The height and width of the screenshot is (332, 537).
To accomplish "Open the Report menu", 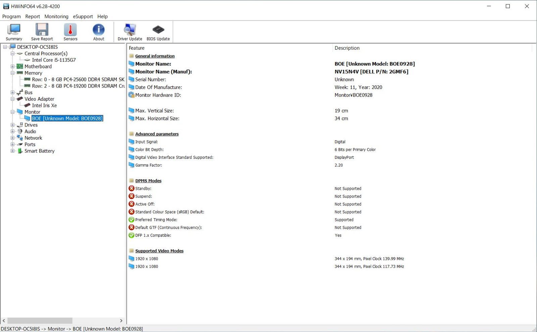I will coord(33,16).
